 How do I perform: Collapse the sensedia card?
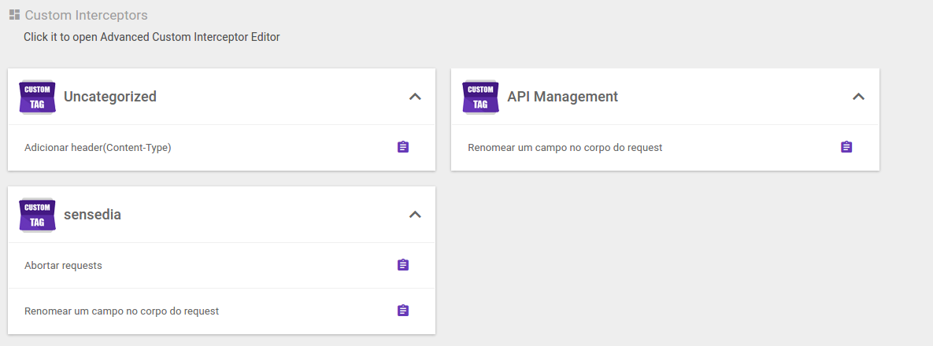coord(415,215)
